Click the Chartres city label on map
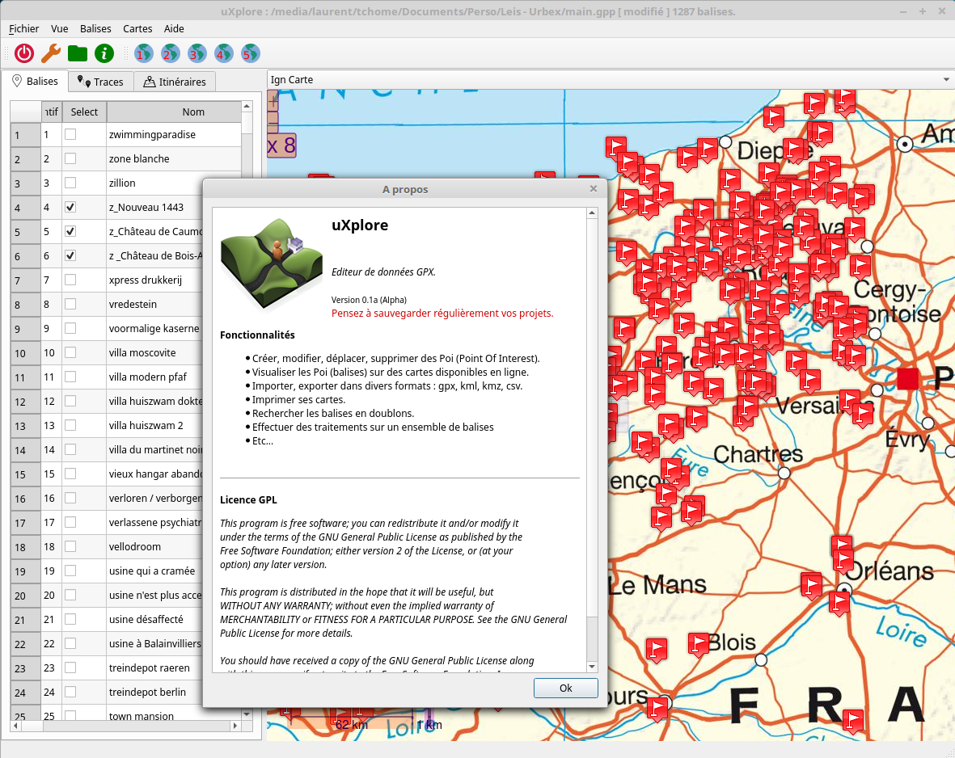The width and height of the screenshot is (955, 758). point(759,454)
